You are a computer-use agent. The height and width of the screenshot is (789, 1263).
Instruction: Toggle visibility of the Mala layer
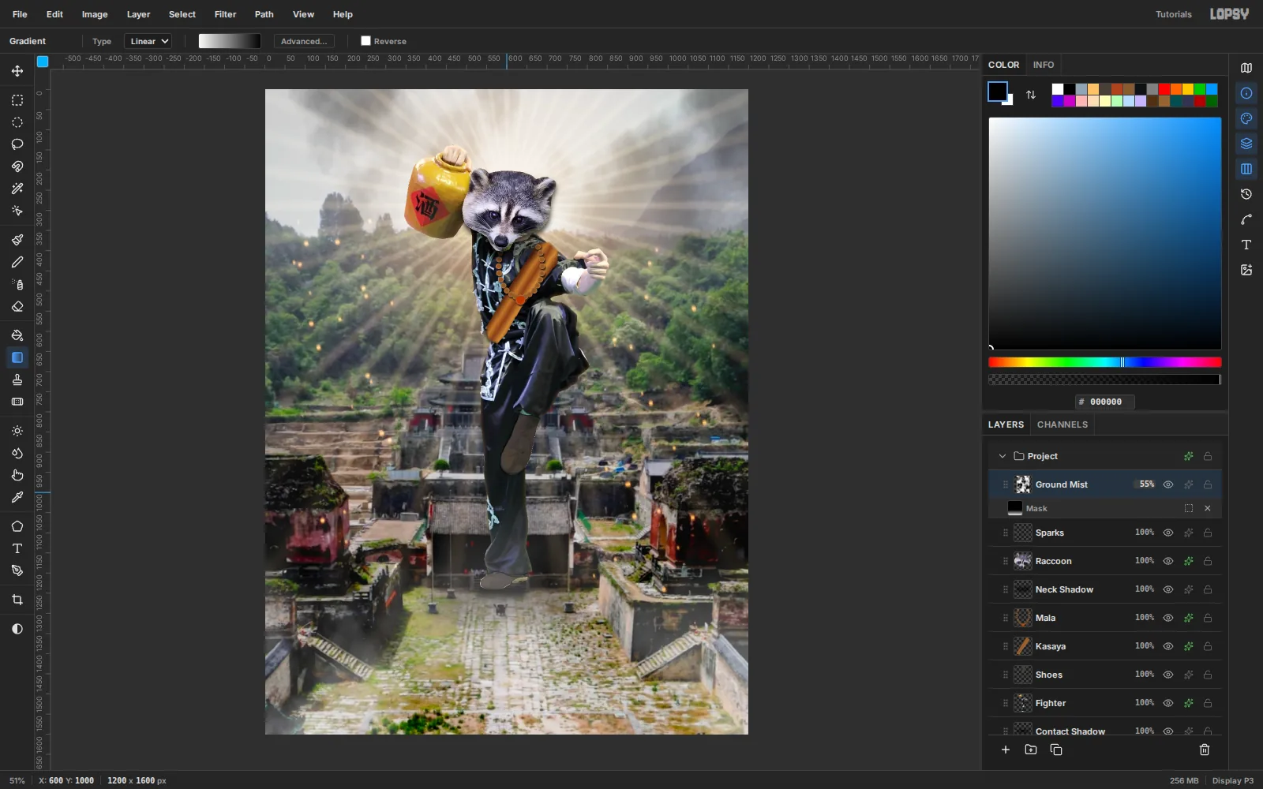pos(1168,618)
